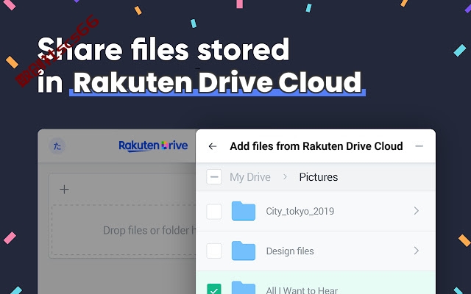471x294 pixels.
Task: Open the user avatar icon in Rakuten Drive window
Action: 57,146
